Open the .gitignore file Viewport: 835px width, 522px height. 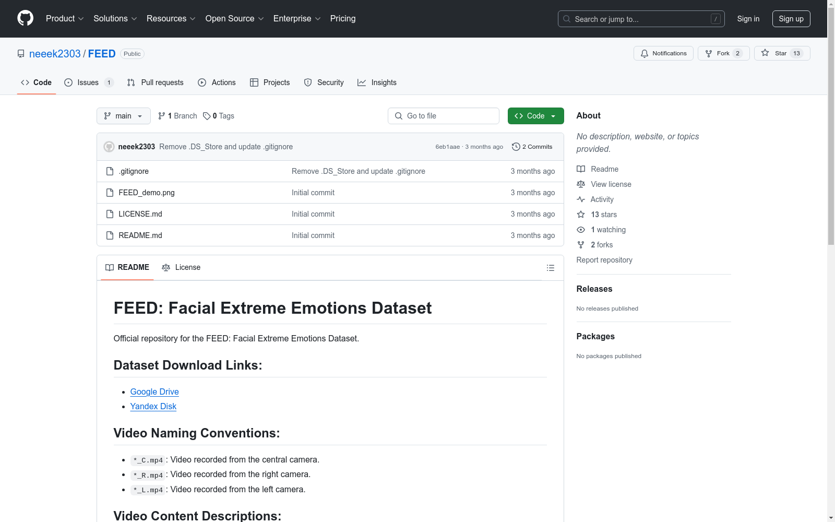click(x=134, y=171)
